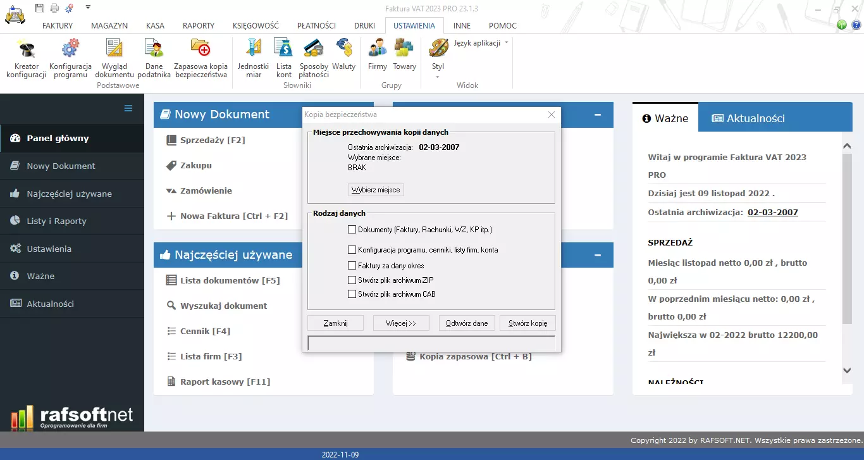Viewport: 864px width, 460px height.
Task: Enable Dokumenty backup checkbox
Action: [x=352, y=229]
